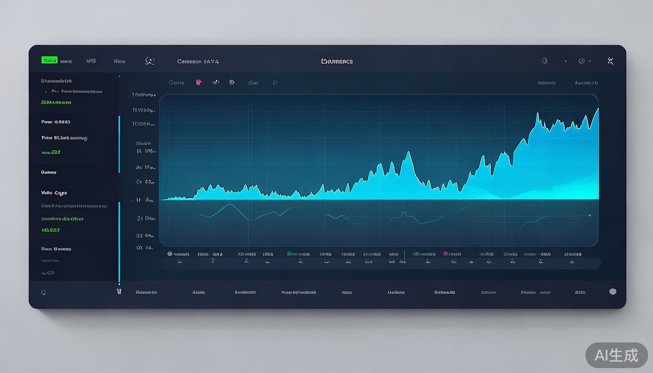The height and width of the screenshot is (373, 653).
Task: Click the small circle icon in bottom-left corner
Action: pos(44,292)
